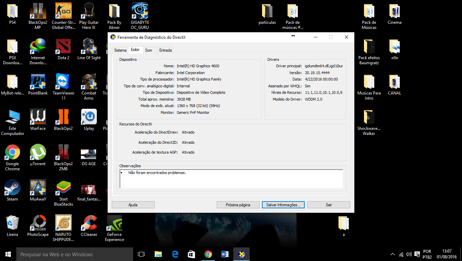
Task: Open MuAwaY desktop shortcut
Action: click(x=38, y=191)
